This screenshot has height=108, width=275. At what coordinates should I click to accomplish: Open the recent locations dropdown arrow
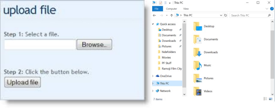click(167, 16)
